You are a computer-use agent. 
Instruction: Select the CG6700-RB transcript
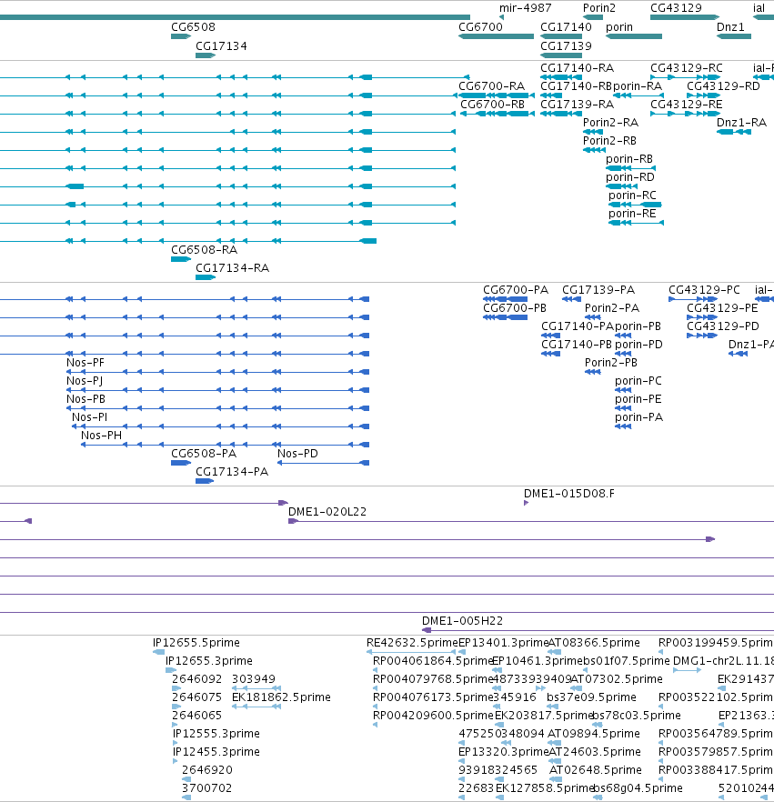click(498, 114)
